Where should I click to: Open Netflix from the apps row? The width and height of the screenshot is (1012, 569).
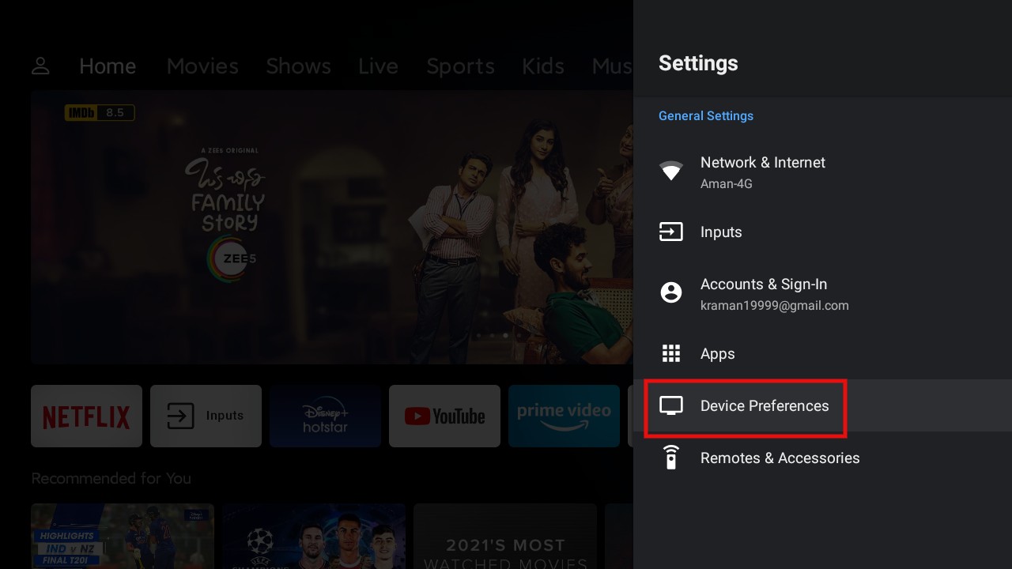point(86,416)
